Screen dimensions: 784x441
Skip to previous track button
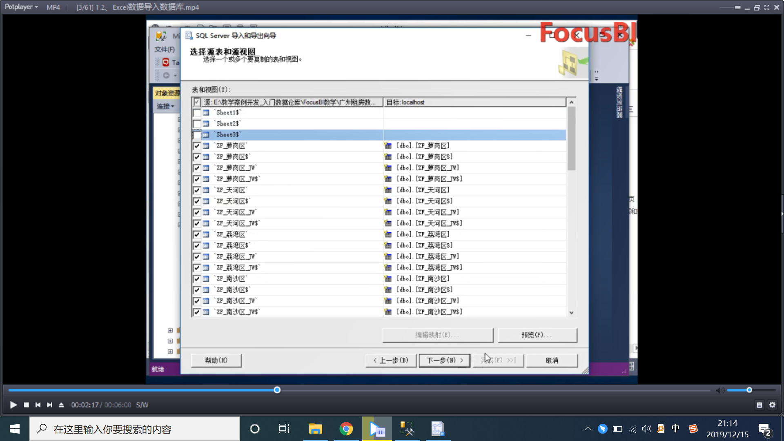point(38,405)
